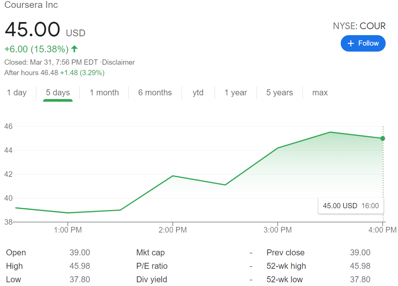
Task: Click the Prev close label
Action: (x=286, y=252)
